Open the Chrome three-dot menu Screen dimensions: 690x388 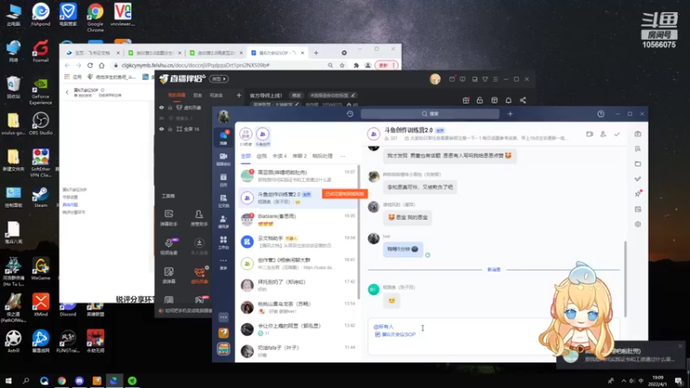point(394,66)
